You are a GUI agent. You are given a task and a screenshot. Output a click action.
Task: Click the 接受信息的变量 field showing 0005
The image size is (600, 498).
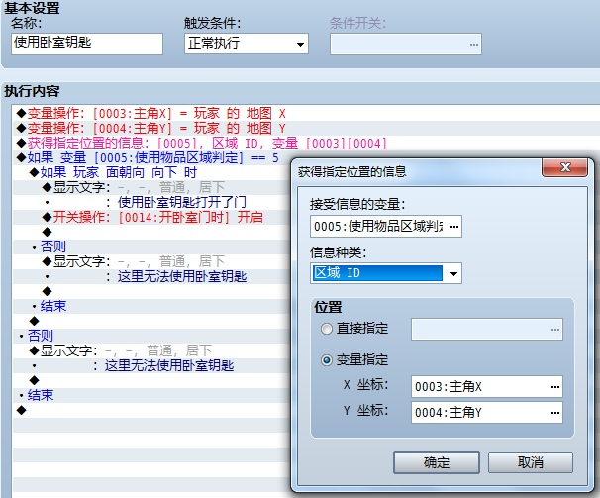tap(386, 226)
